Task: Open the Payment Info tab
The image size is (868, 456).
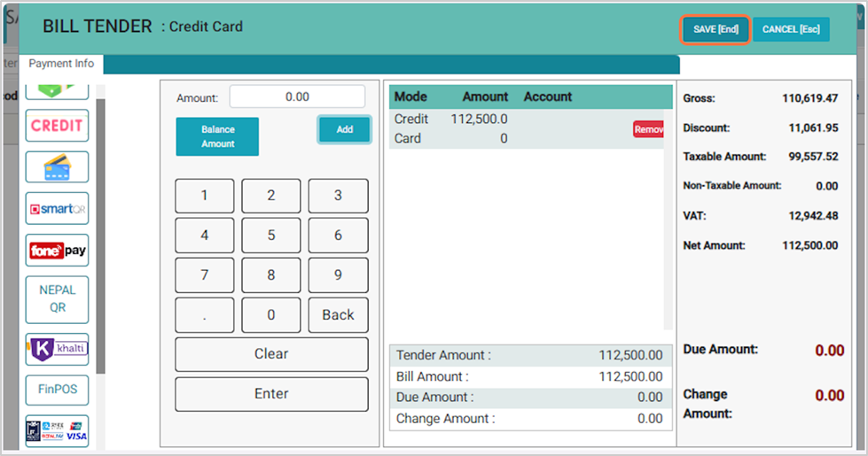Action: click(61, 64)
